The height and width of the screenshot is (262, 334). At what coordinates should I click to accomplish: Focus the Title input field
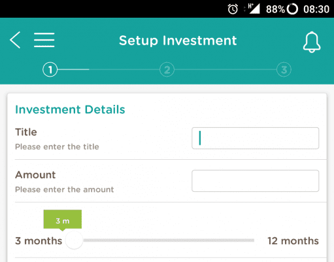(256, 138)
